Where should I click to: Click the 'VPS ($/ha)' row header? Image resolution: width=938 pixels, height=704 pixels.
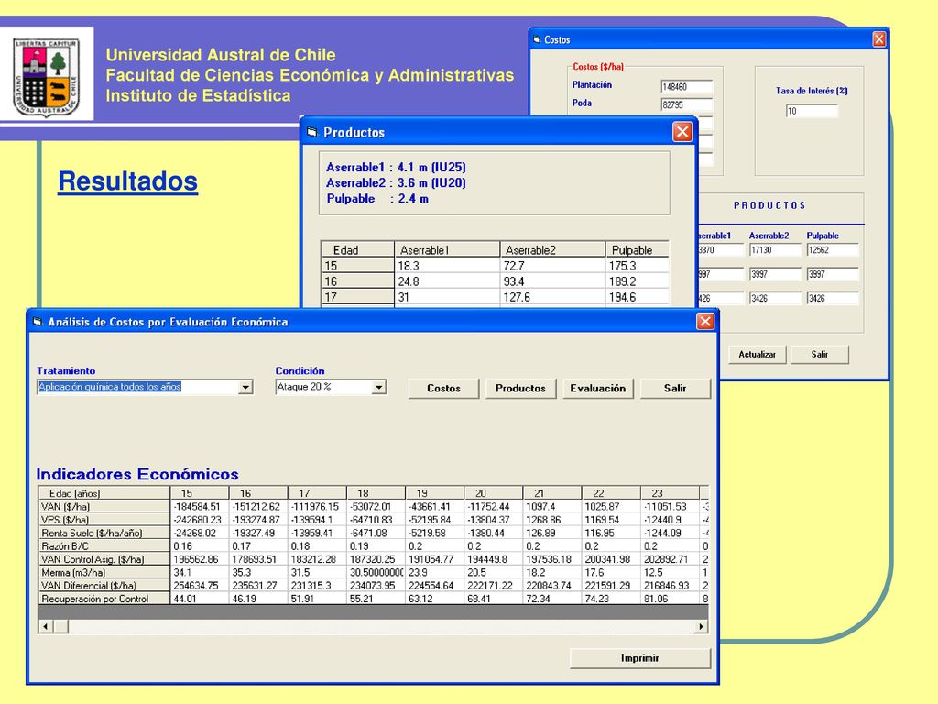[x=104, y=520]
